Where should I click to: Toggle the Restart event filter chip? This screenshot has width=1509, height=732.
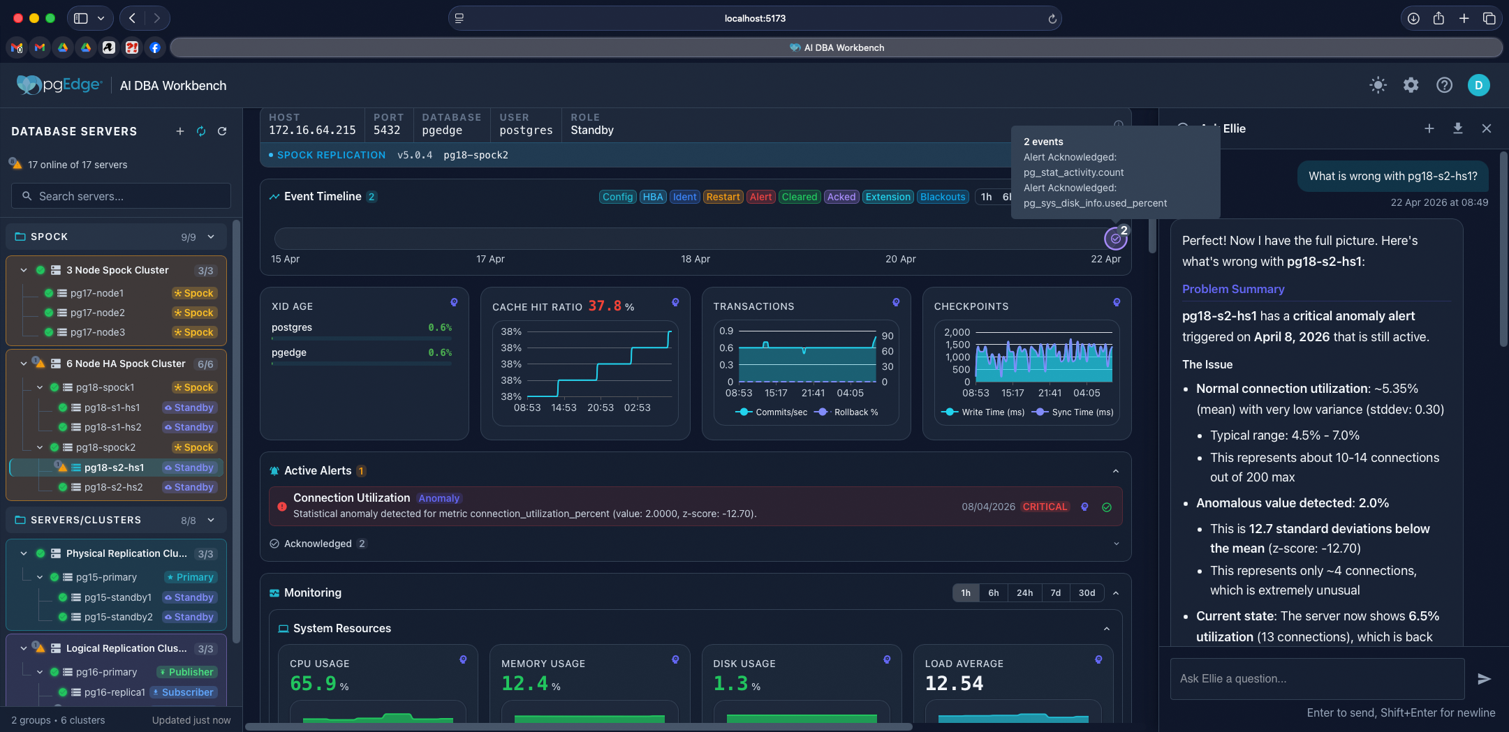point(723,197)
